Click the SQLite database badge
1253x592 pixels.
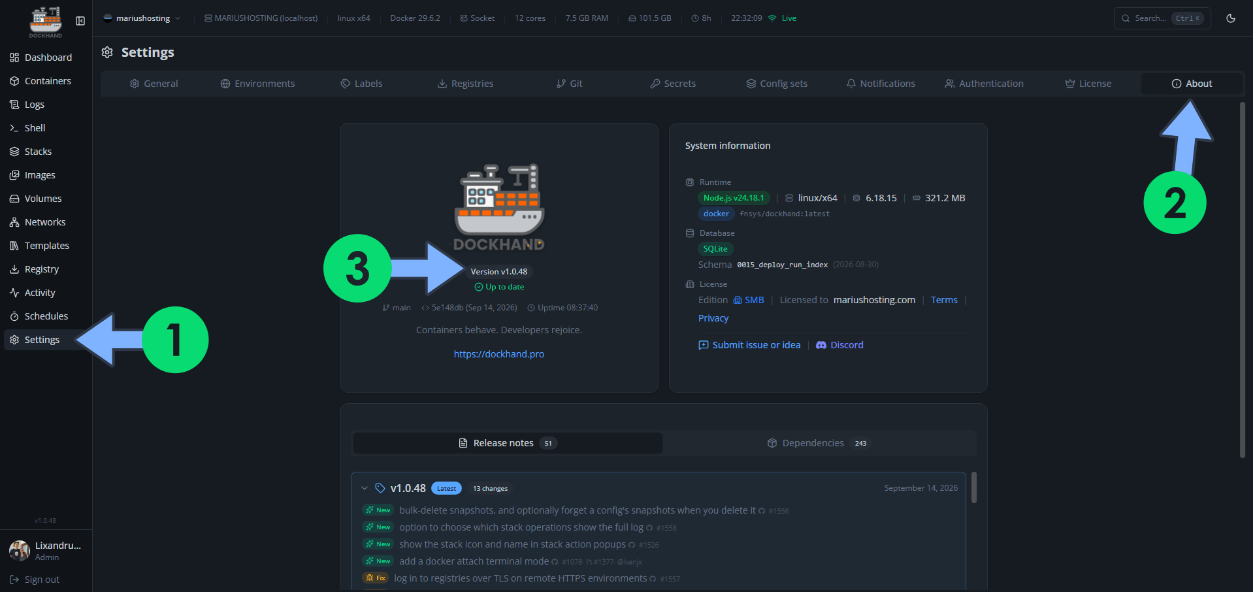tap(715, 249)
